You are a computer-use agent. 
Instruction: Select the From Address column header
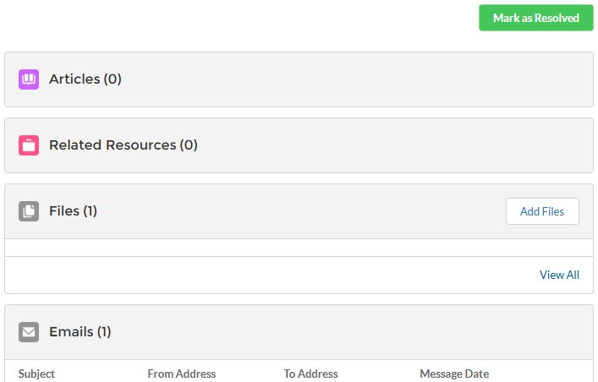[x=182, y=374]
